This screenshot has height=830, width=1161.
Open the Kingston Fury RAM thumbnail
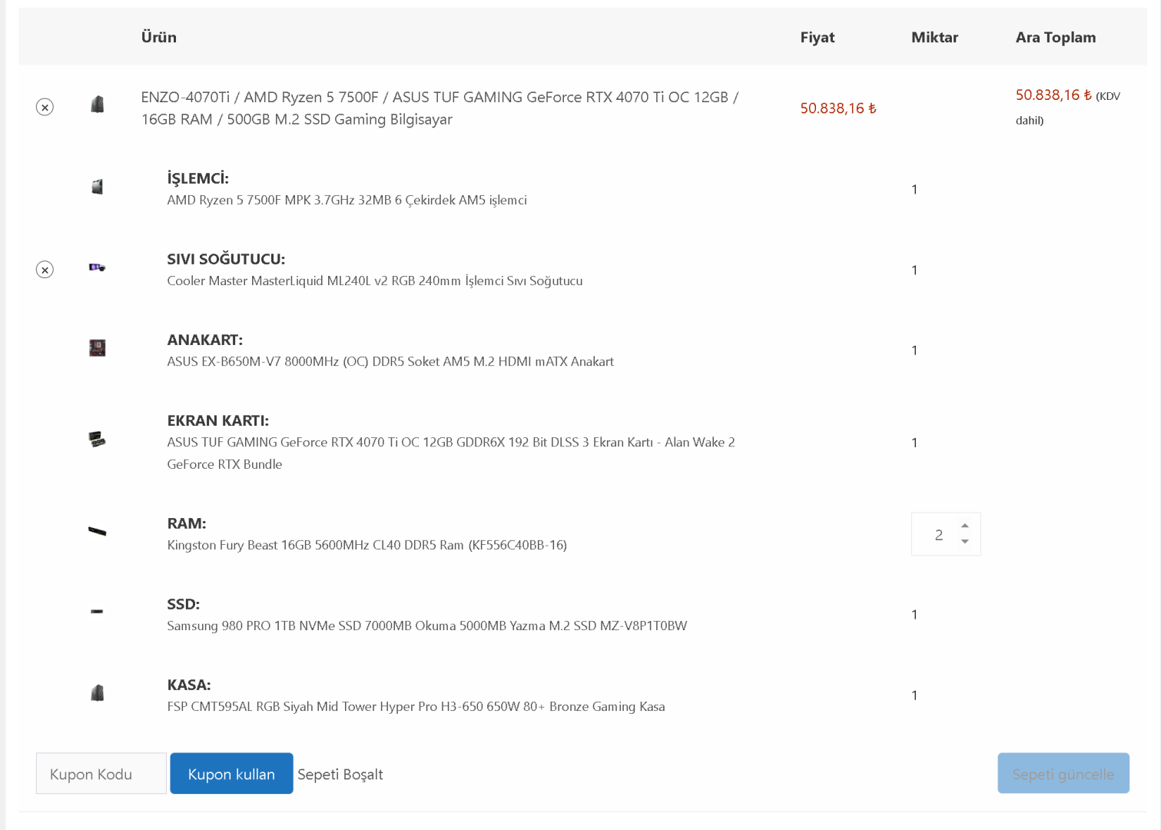pos(98,531)
